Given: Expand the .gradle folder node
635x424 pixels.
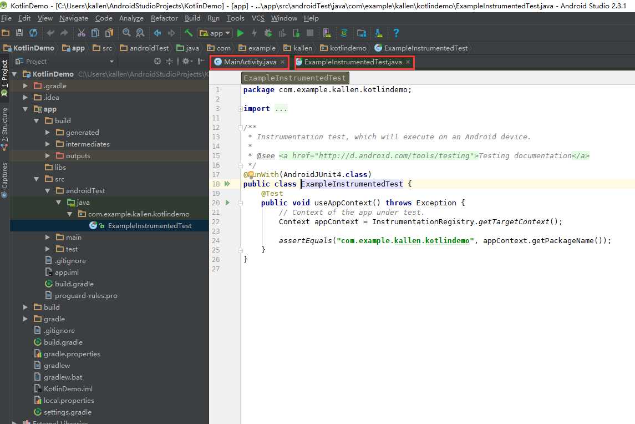Looking at the screenshot, I should click(x=26, y=86).
